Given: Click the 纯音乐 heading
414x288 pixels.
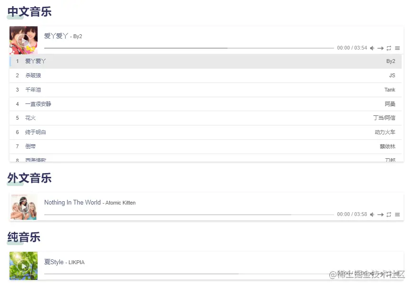Looking at the screenshot, I should click(24, 237).
